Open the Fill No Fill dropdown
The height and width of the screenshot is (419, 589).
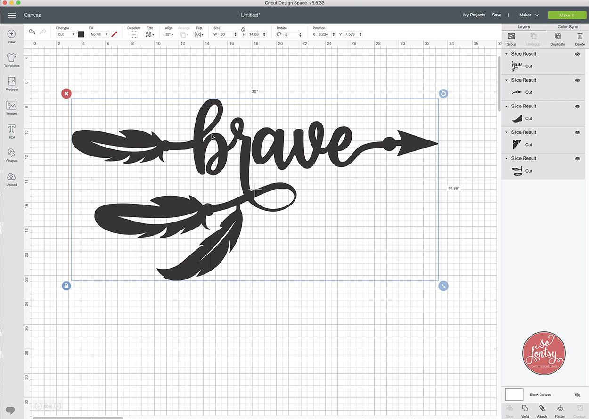coord(99,34)
